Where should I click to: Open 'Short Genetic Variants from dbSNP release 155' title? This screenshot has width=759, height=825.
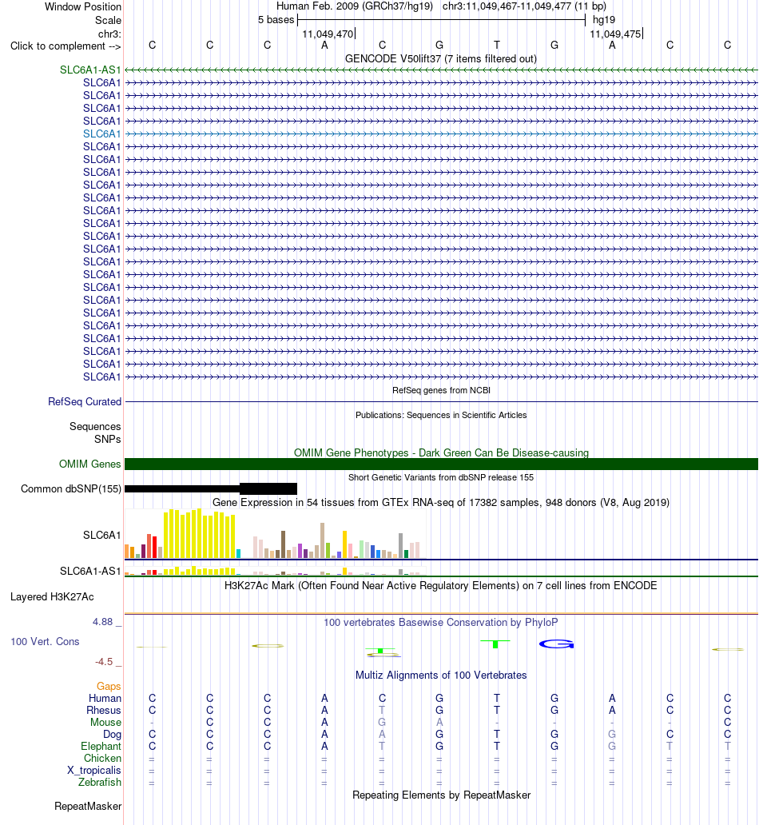tap(441, 478)
